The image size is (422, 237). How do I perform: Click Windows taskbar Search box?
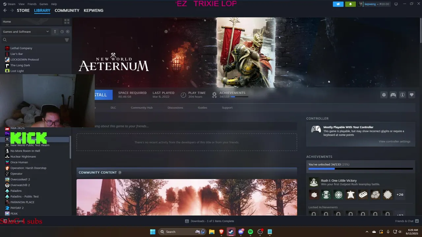(x=182, y=232)
